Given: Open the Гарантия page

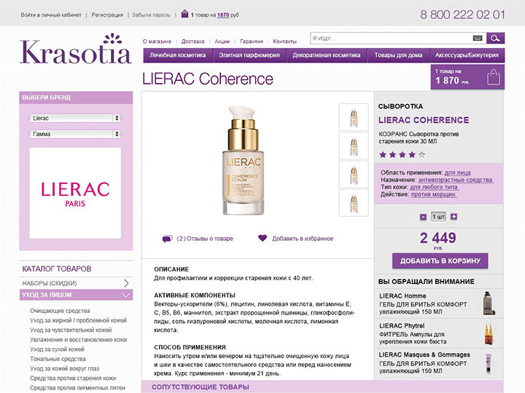Looking at the screenshot, I should click(252, 41).
